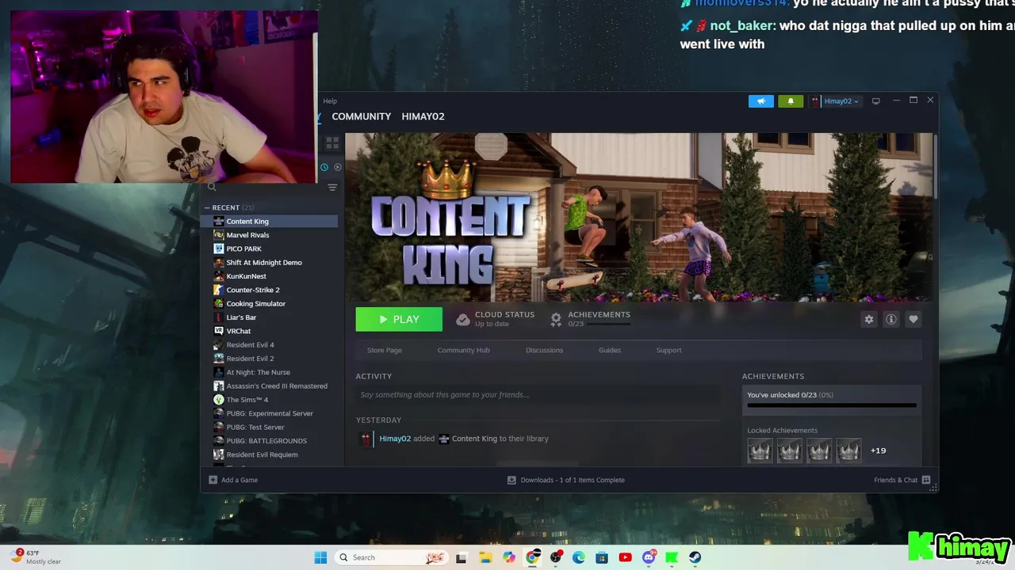Select Content King in the library list
The image size is (1015, 570).
point(270,221)
